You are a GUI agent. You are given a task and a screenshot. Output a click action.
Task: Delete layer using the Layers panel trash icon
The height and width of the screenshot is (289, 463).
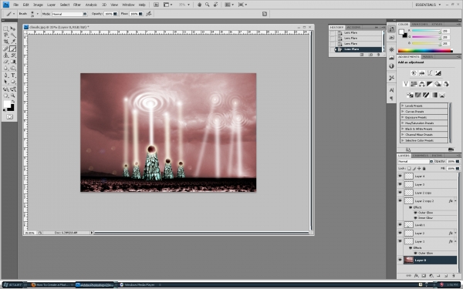coord(454,276)
